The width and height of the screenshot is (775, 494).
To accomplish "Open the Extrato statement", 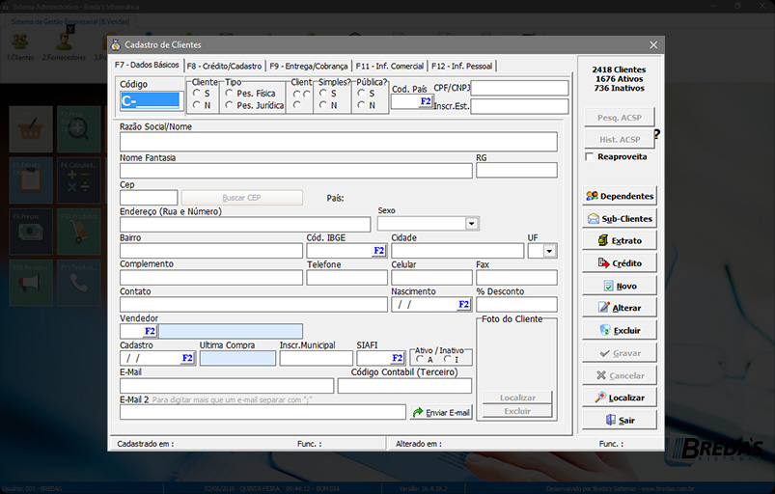I will (619, 241).
